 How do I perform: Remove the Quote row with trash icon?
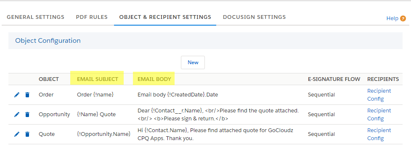[x=27, y=134]
